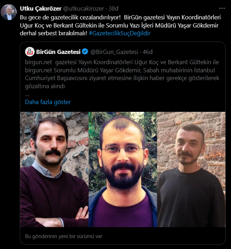Open the BirGün Gazetesi account name
The image size is (231, 249).
click(58, 52)
